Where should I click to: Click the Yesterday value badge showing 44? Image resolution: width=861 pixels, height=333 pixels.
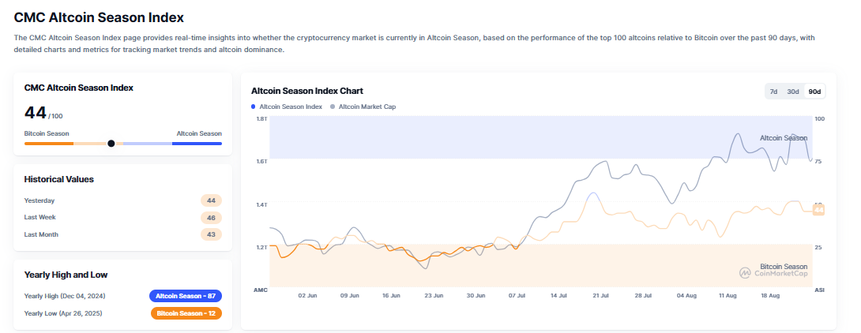click(211, 200)
